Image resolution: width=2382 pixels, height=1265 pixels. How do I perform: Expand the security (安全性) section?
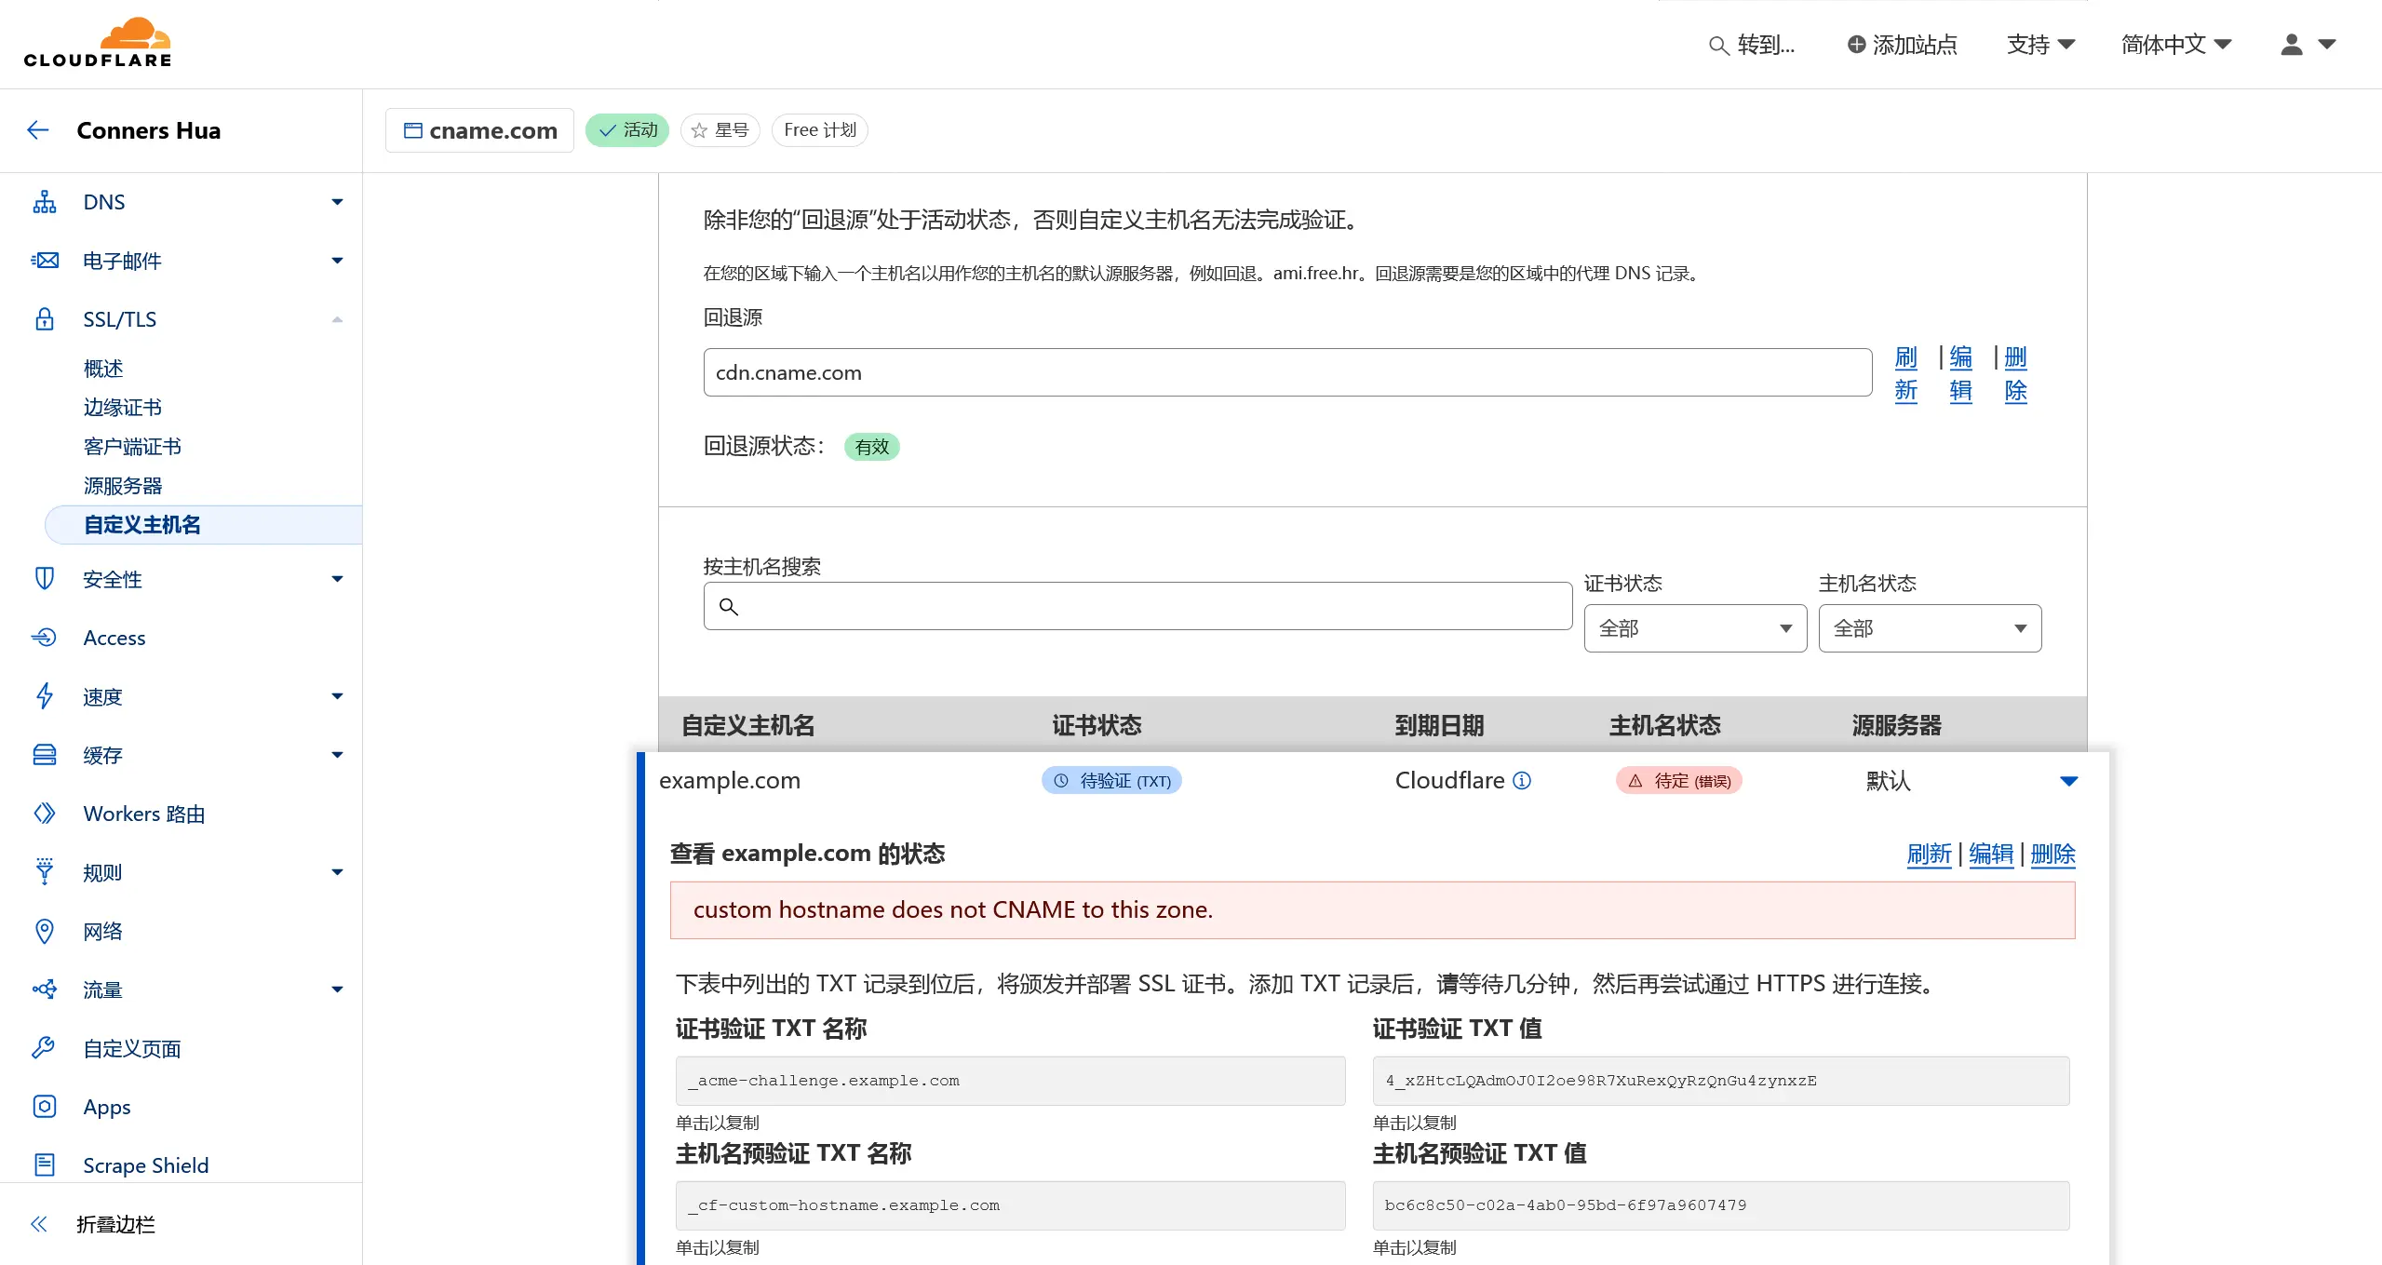(337, 579)
